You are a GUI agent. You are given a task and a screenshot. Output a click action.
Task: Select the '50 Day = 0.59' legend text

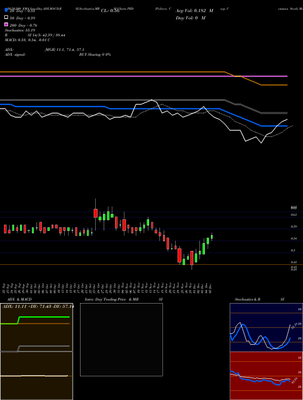pyautogui.click(x=22, y=18)
